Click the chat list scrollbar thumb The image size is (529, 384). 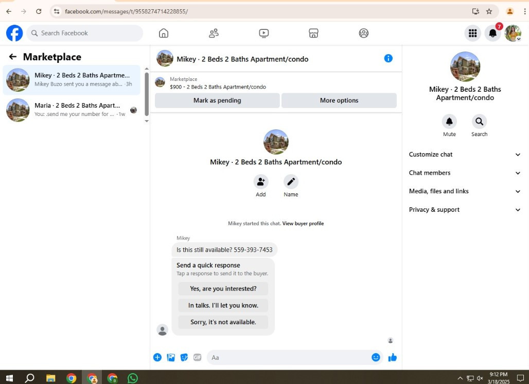tap(147, 94)
